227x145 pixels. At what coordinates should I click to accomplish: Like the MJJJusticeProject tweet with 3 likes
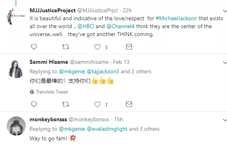(97, 47)
